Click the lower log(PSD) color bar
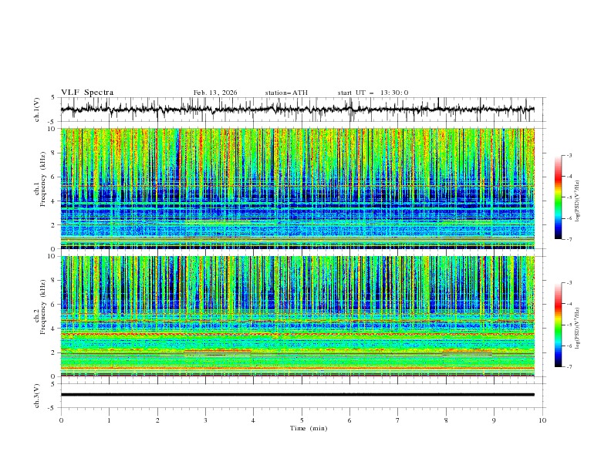This screenshot has width=611, height=472. (558, 325)
